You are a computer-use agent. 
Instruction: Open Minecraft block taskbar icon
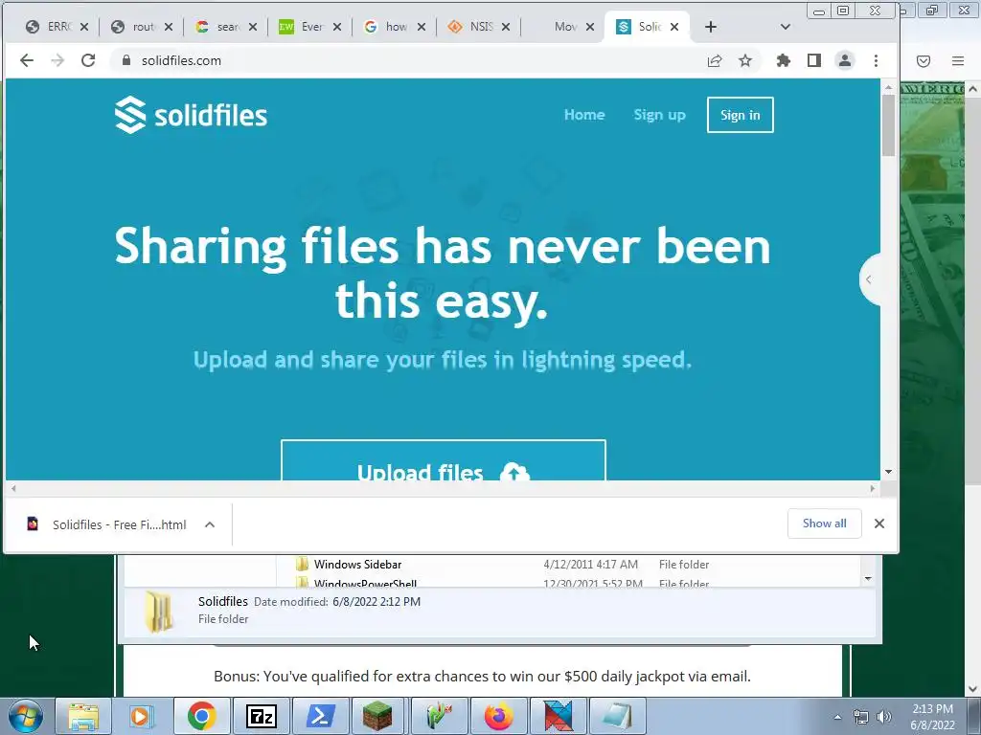tap(377, 716)
